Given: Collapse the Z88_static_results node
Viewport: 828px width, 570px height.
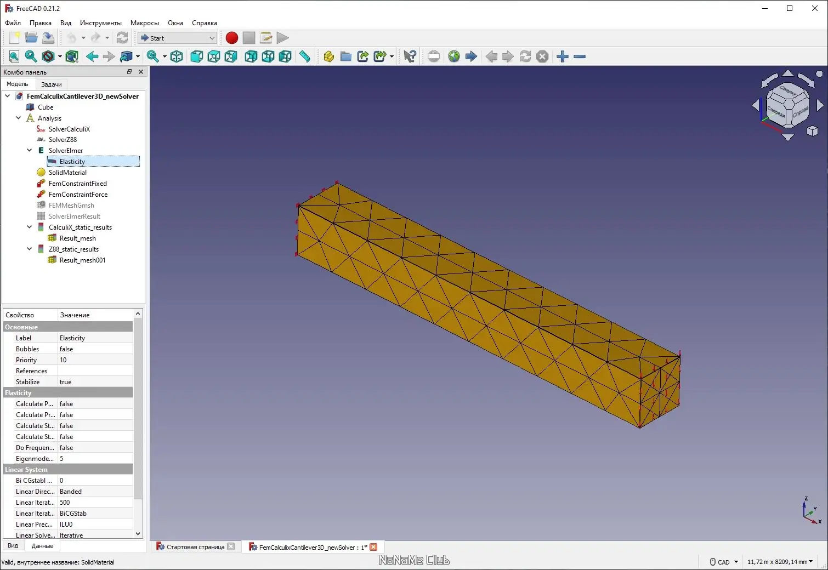Looking at the screenshot, I should click(x=30, y=249).
